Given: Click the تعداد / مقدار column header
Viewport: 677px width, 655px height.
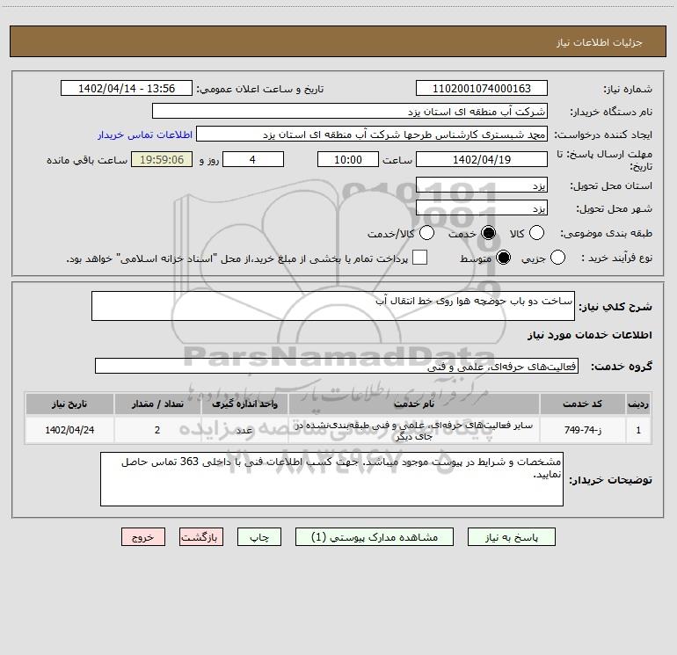Looking at the screenshot, I should click(157, 404).
